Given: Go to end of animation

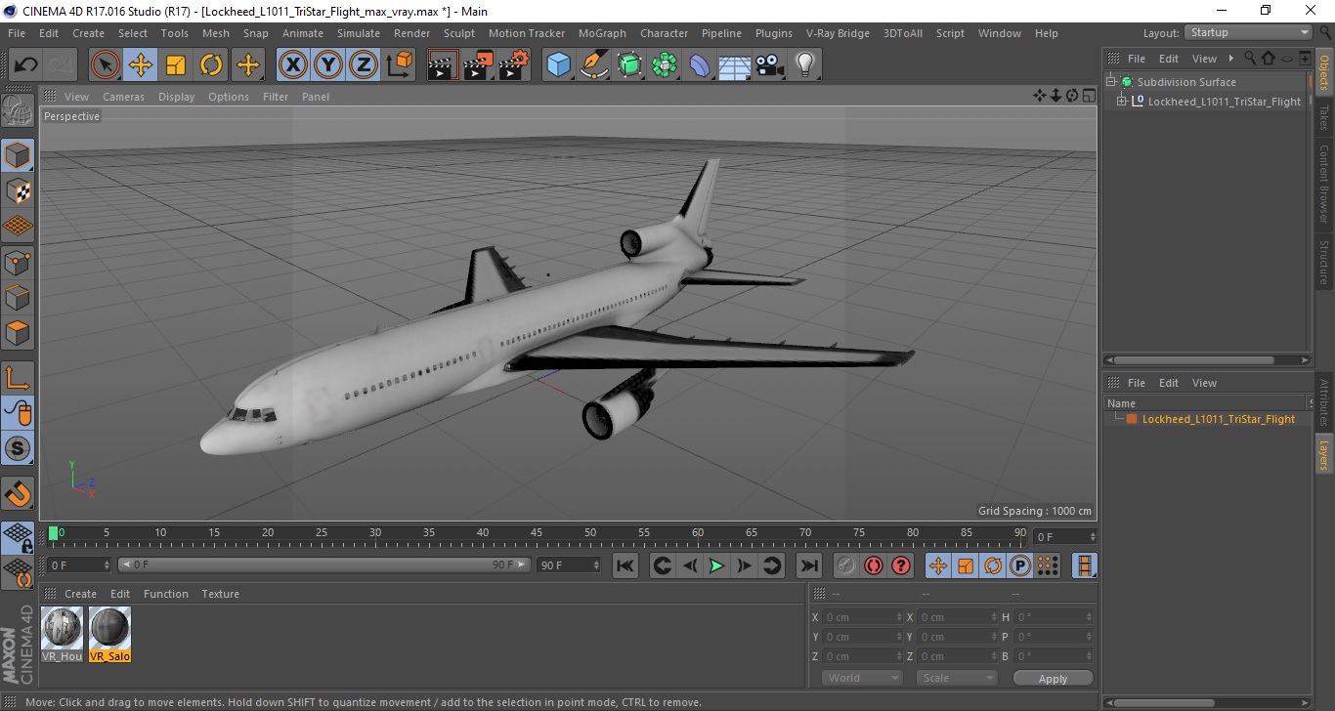Looking at the screenshot, I should (x=808, y=565).
